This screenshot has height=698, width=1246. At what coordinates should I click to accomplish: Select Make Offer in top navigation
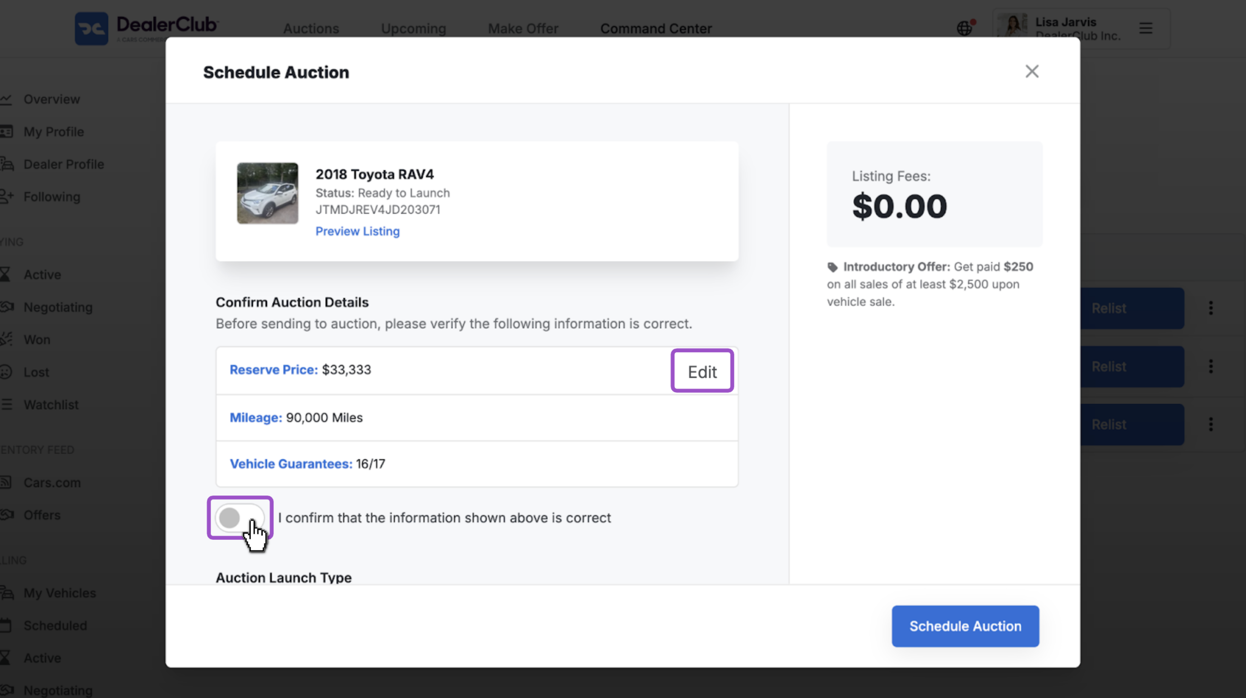coord(523,29)
